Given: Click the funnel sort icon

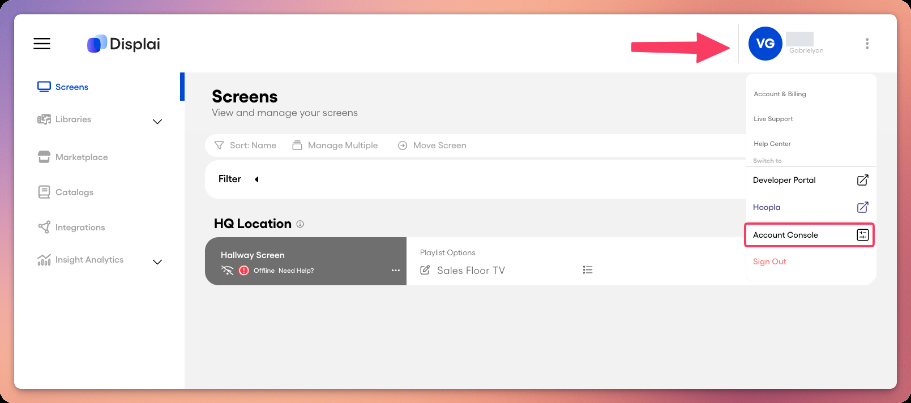Looking at the screenshot, I should 219,145.
